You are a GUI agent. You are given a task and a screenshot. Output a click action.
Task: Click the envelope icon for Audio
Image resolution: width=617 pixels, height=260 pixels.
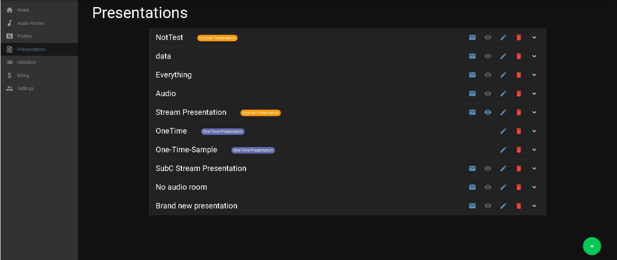click(472, 93)
